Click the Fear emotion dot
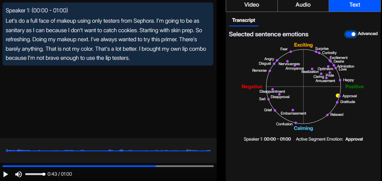Viewport: 382px width, 181px height. pyautogui.click(x=291, y=52)
